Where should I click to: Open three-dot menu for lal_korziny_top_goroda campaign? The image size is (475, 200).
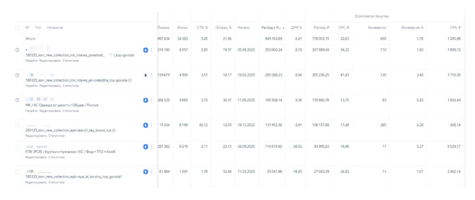coord(152,172)
